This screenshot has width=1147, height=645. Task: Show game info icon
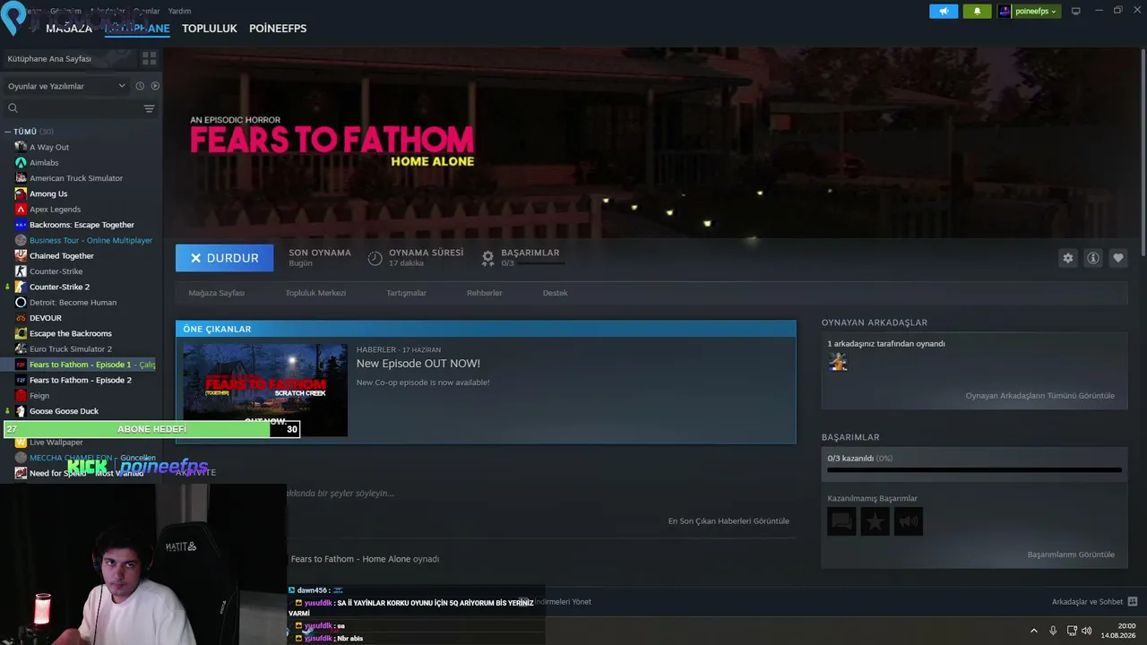pyautogui.click(x=1092, y=258)
